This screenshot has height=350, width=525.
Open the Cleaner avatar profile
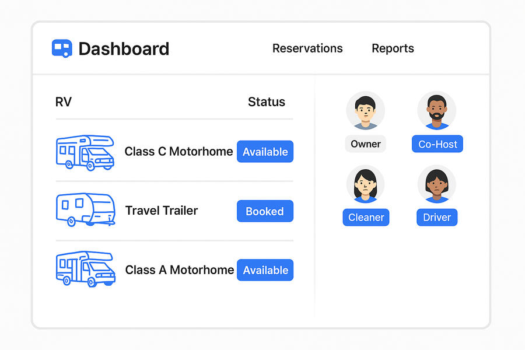[365, 184]
